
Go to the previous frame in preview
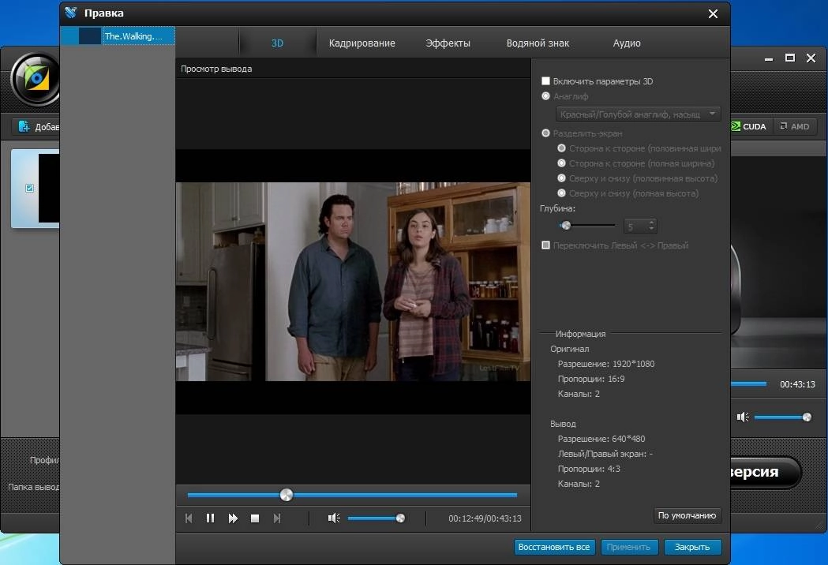click(189, 518)
